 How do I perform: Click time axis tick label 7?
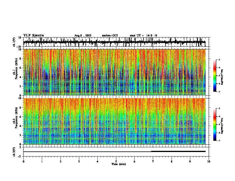[x=153, y=161]
